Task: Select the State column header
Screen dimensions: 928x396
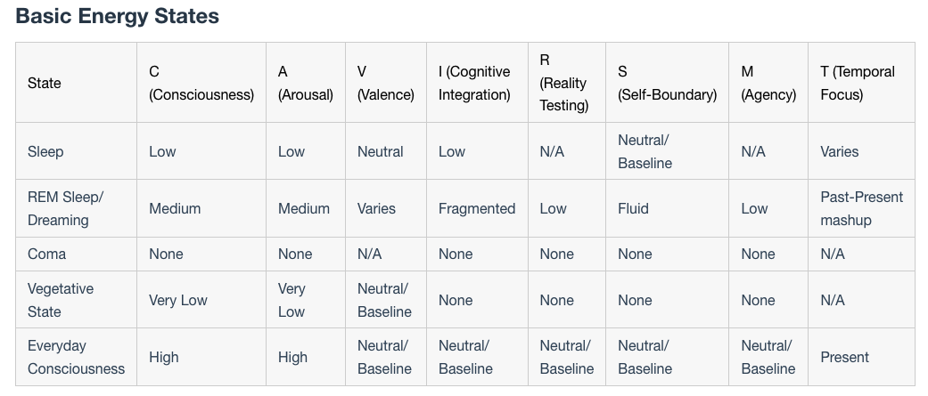Action: [x=45, y=84]
